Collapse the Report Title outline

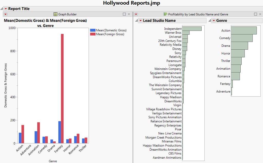pyautogui.click(x=2, y=9)
